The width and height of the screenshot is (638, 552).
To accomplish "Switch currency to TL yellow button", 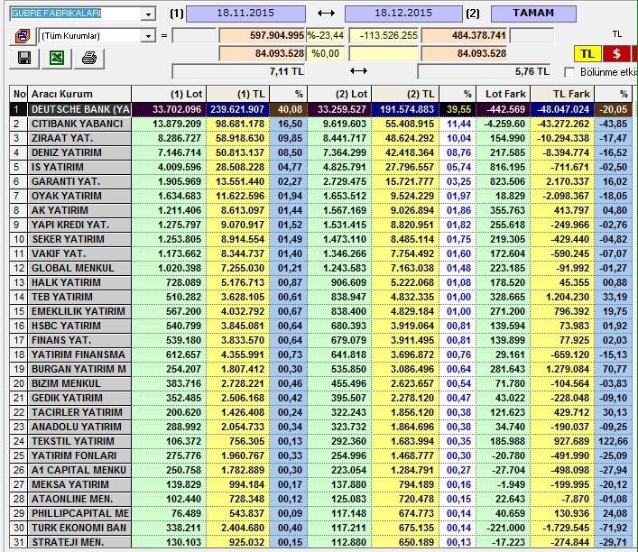I will pos(587,53).
